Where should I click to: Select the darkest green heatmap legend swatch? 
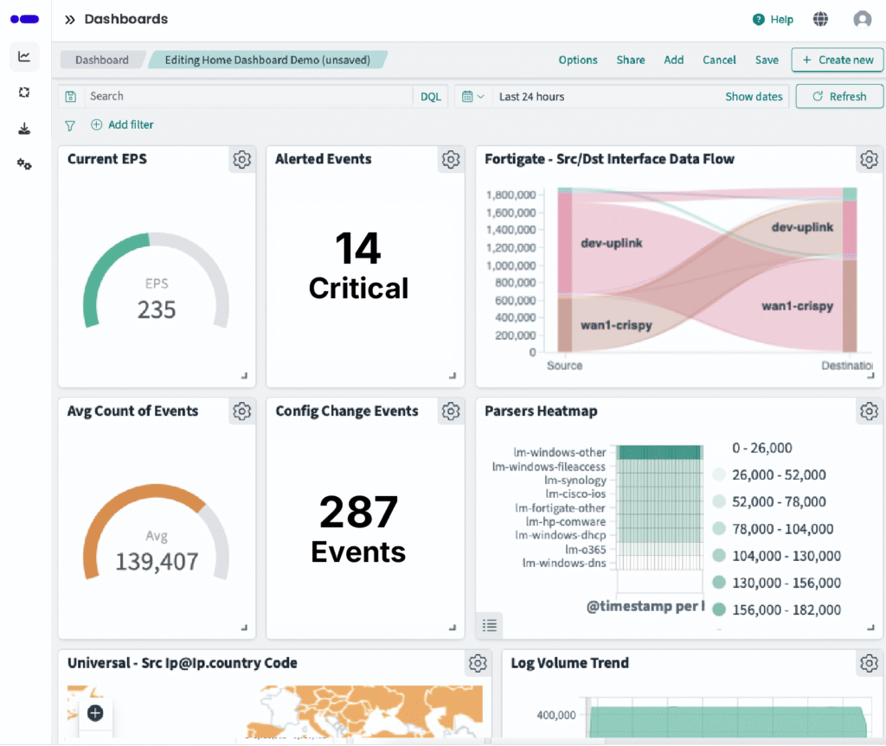(x=720, y=609)
